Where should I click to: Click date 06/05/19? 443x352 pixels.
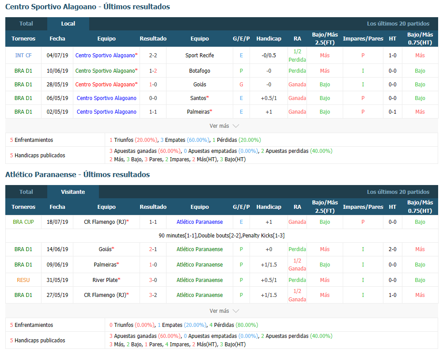coord(57,98)
